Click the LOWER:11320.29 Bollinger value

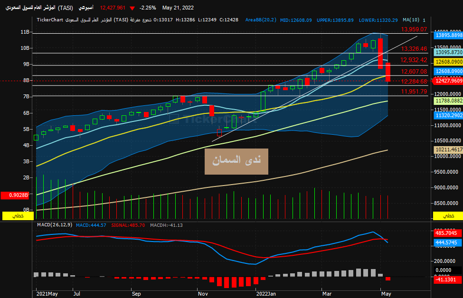coord(378,20)
